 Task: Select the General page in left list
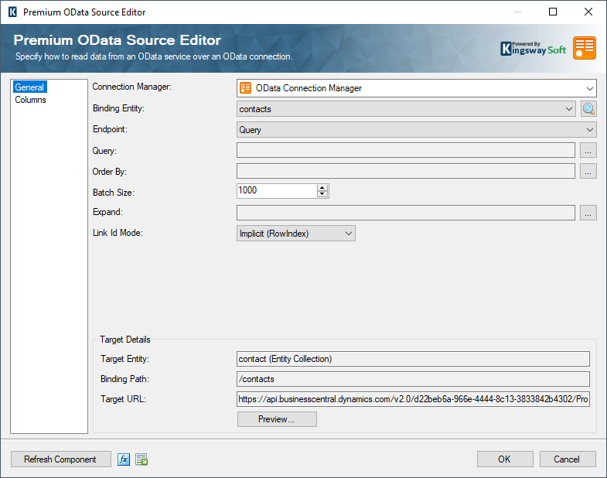click(x=29, y=87)
